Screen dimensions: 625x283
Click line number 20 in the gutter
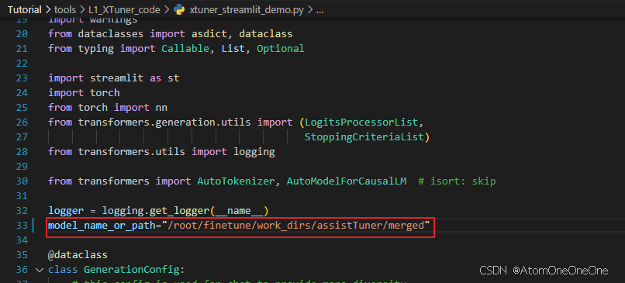tap(22, 34)
